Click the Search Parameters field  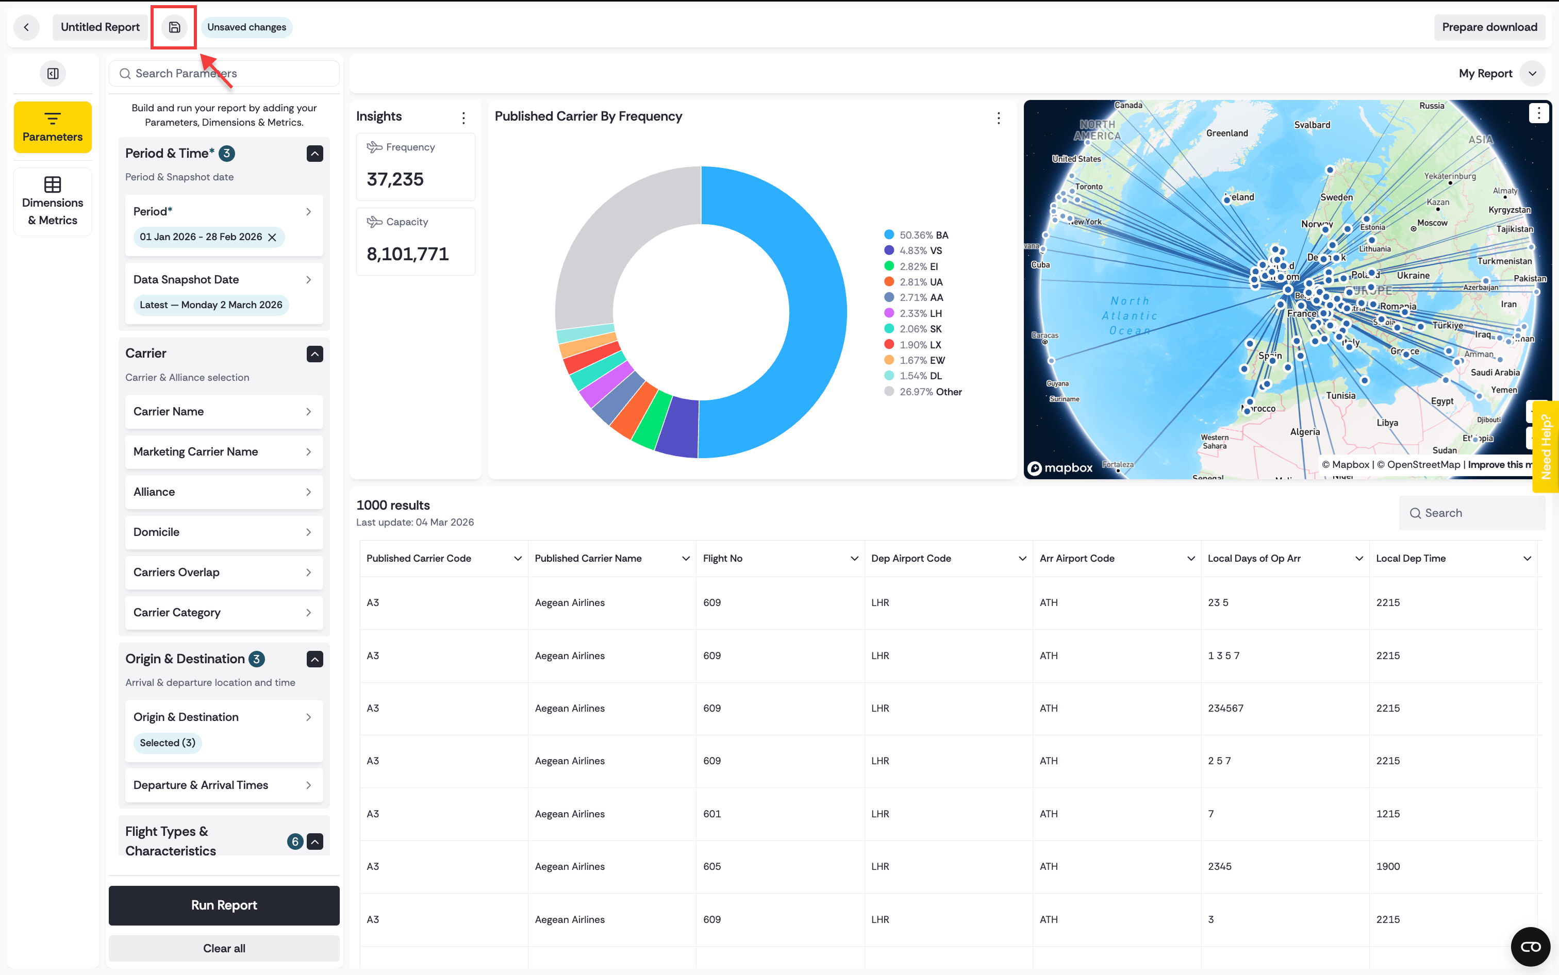tap(224, 74)
